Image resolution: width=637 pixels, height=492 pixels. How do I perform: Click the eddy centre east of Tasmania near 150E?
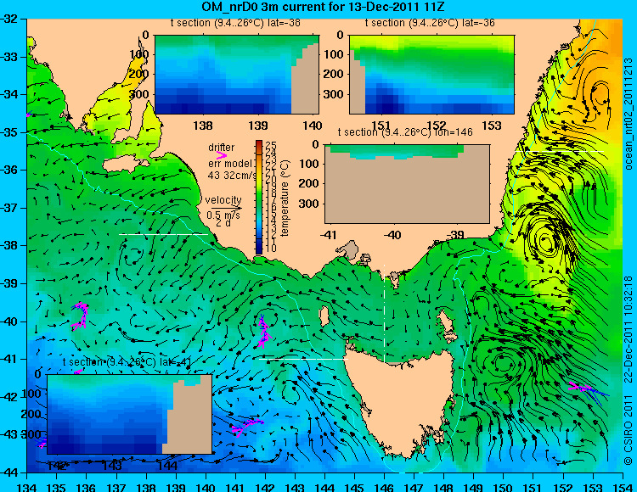point(504,361)
